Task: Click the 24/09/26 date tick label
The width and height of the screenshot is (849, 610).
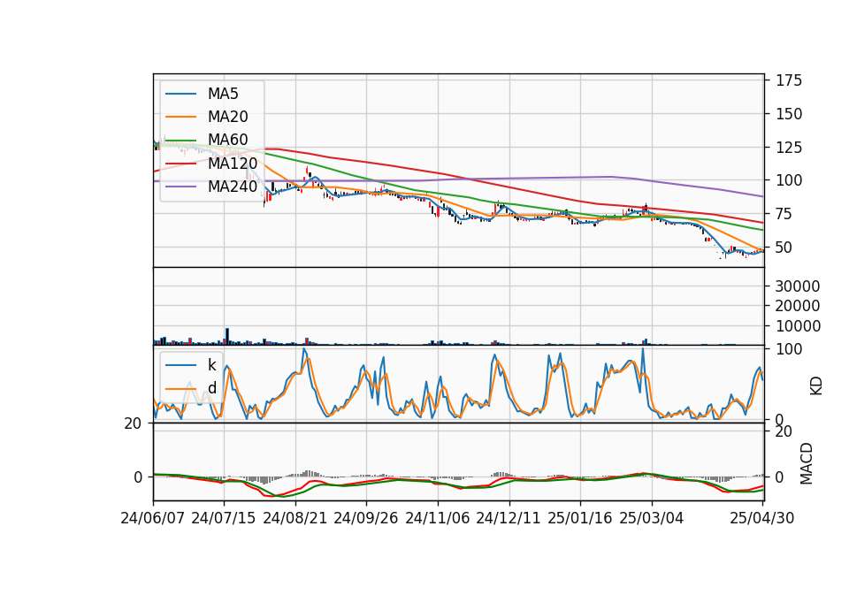Action: coord(365,518)
